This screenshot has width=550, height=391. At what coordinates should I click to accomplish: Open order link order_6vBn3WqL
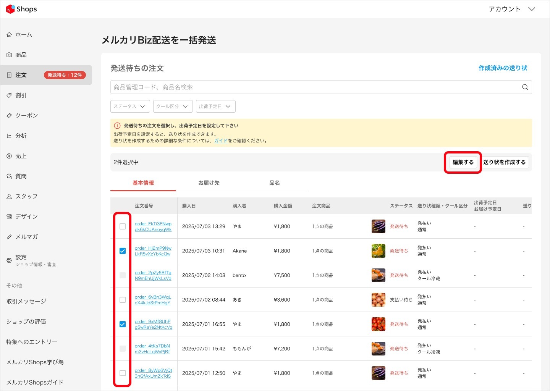pos(153,300)
